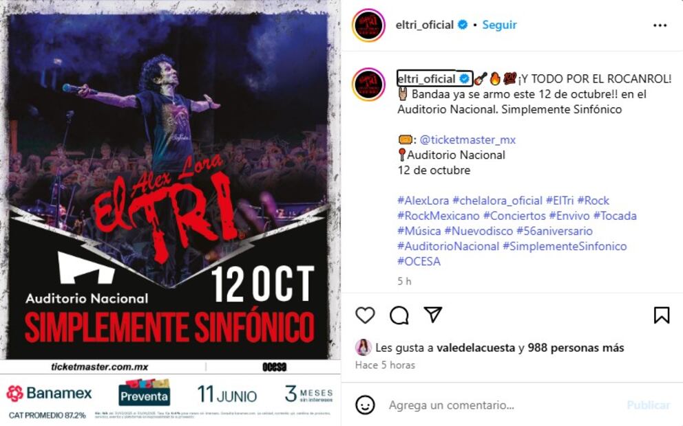Viewport: 683px width, 426px height.
Task: Save post with bookmark icon
Action: point(661,315)
